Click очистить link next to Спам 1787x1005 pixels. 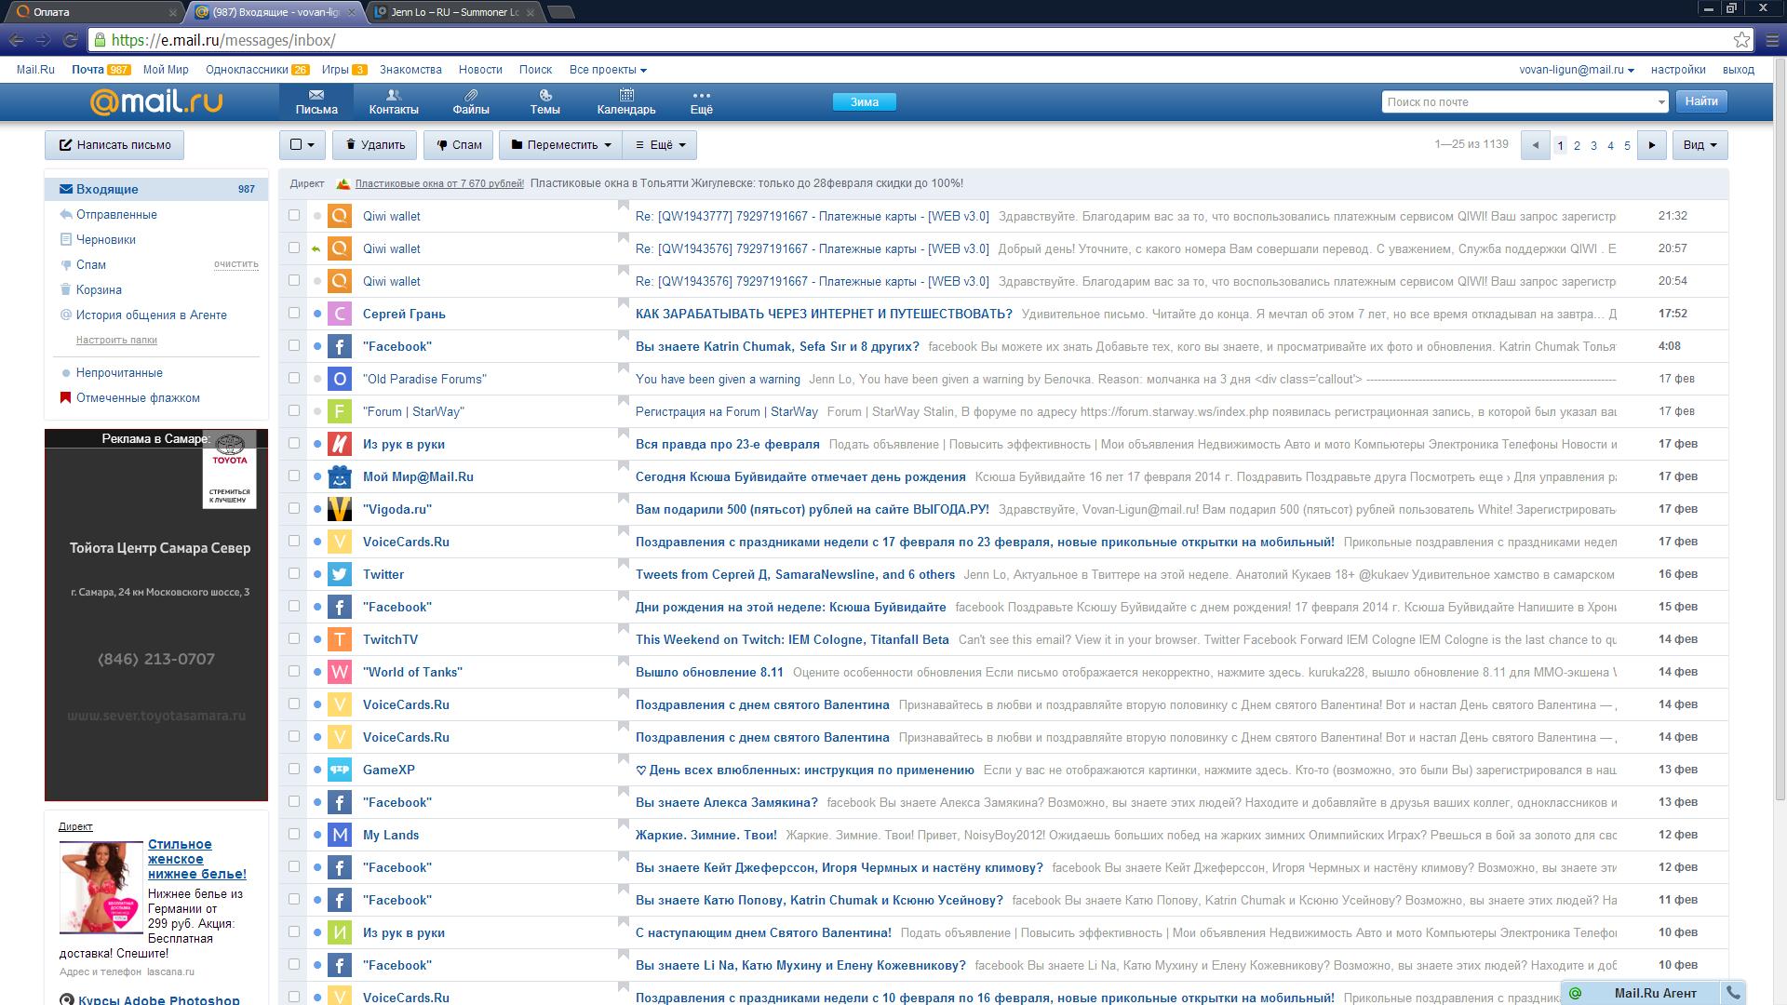[x=236, y=264]
